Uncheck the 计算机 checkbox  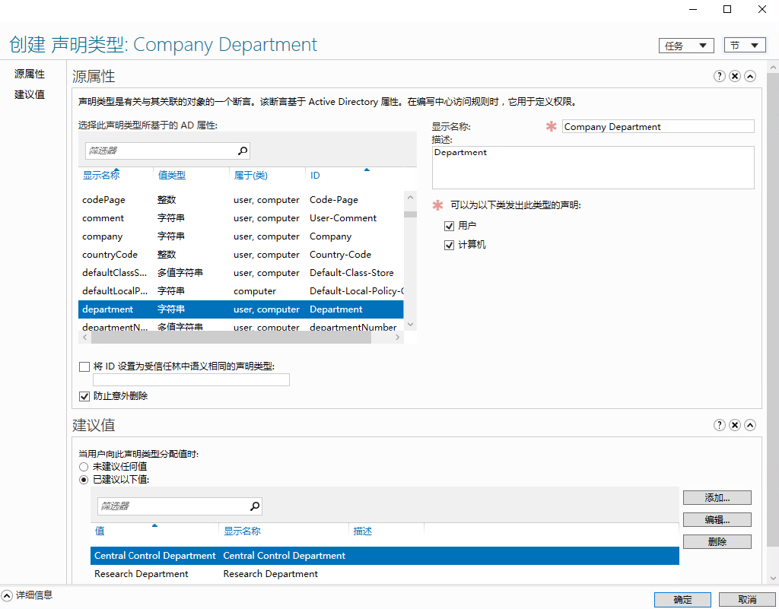[449, 244]
